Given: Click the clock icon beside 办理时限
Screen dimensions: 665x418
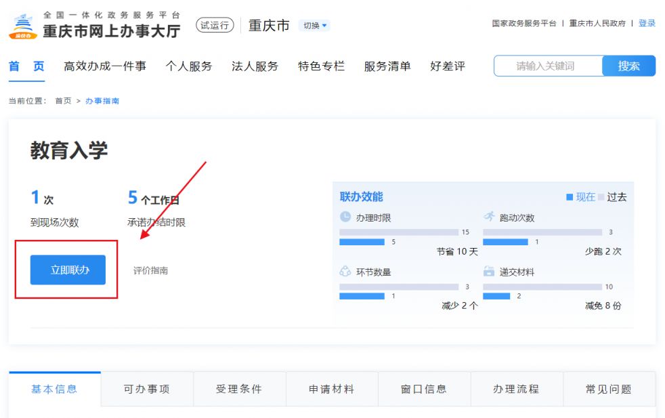Looking at the screenshot, I should coord(345,217).
